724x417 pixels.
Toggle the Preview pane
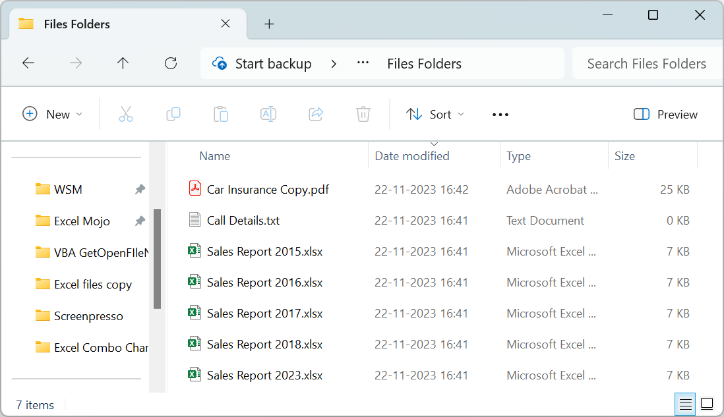[665, 114]
